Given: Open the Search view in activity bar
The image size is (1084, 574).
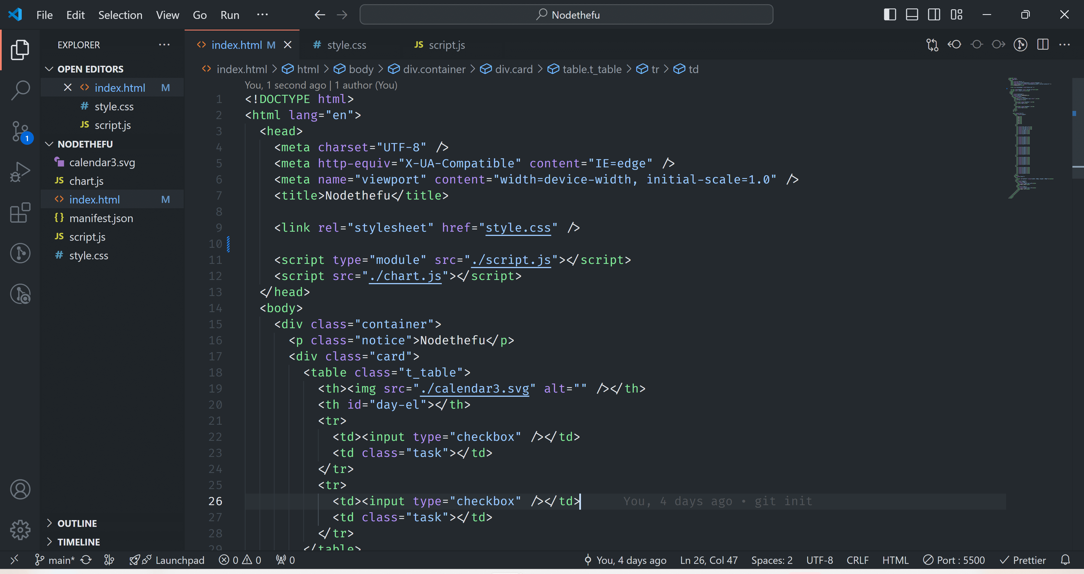Looking at the screenshot, I should tap(20, 90).
